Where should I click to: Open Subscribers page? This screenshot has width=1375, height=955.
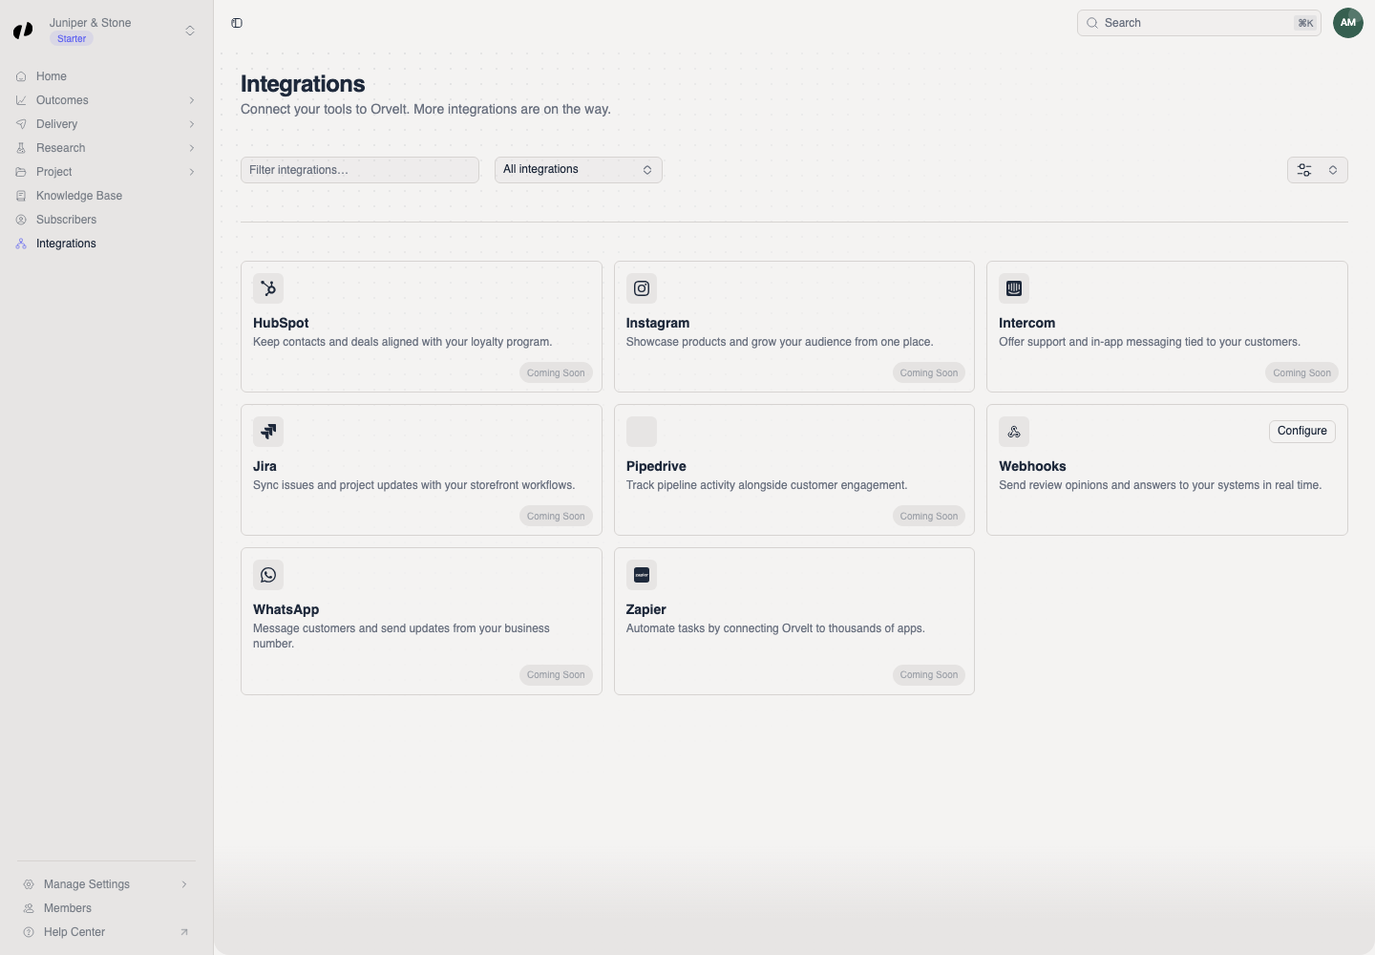pyautogui.click(x=106, y=220)
